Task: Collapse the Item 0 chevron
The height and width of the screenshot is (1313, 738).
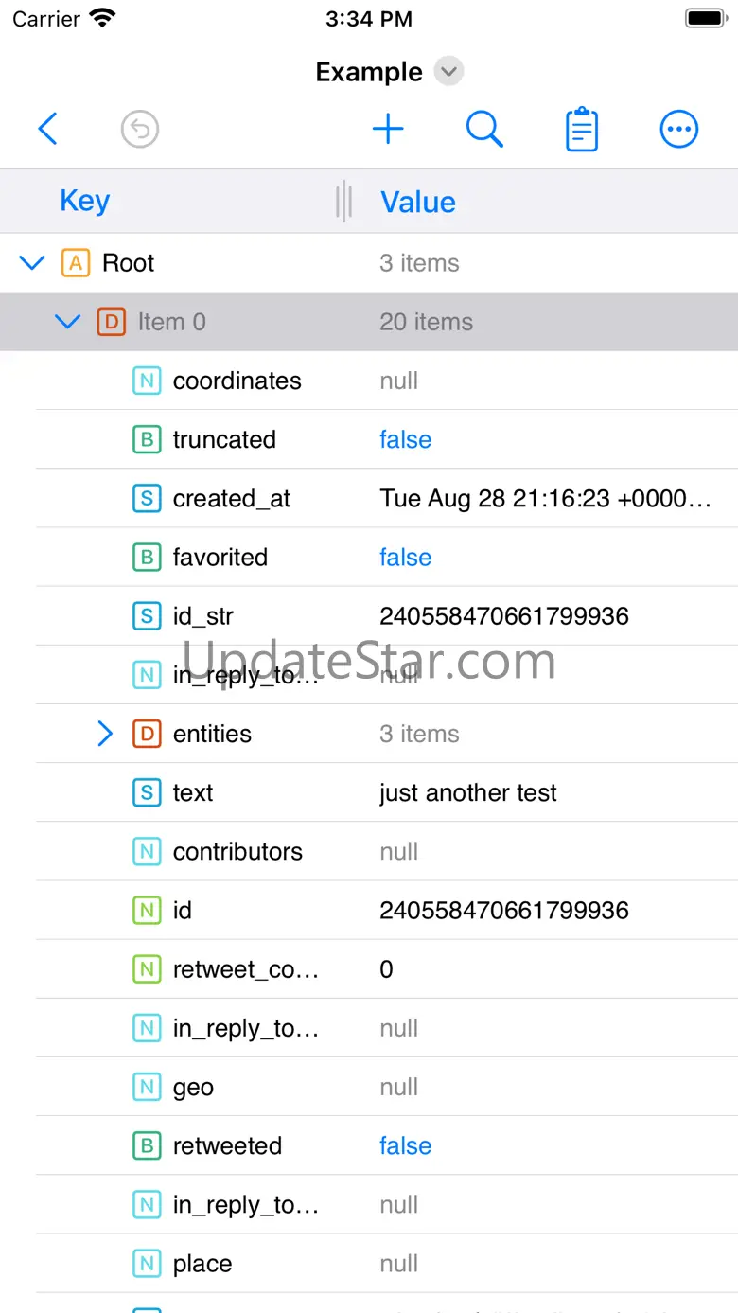Action: pyautogui.click(x=68, y=322)
